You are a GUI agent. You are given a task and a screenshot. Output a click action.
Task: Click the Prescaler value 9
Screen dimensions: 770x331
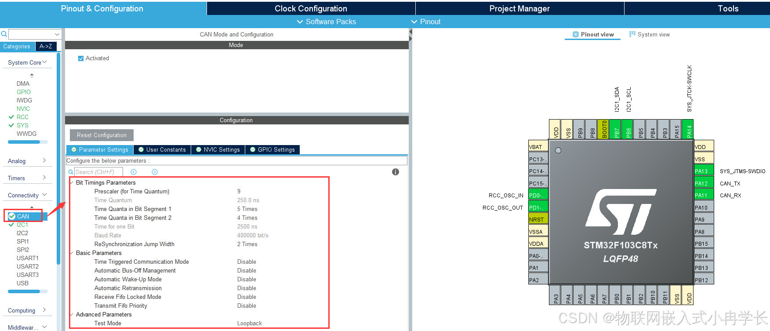click(239, 191)
